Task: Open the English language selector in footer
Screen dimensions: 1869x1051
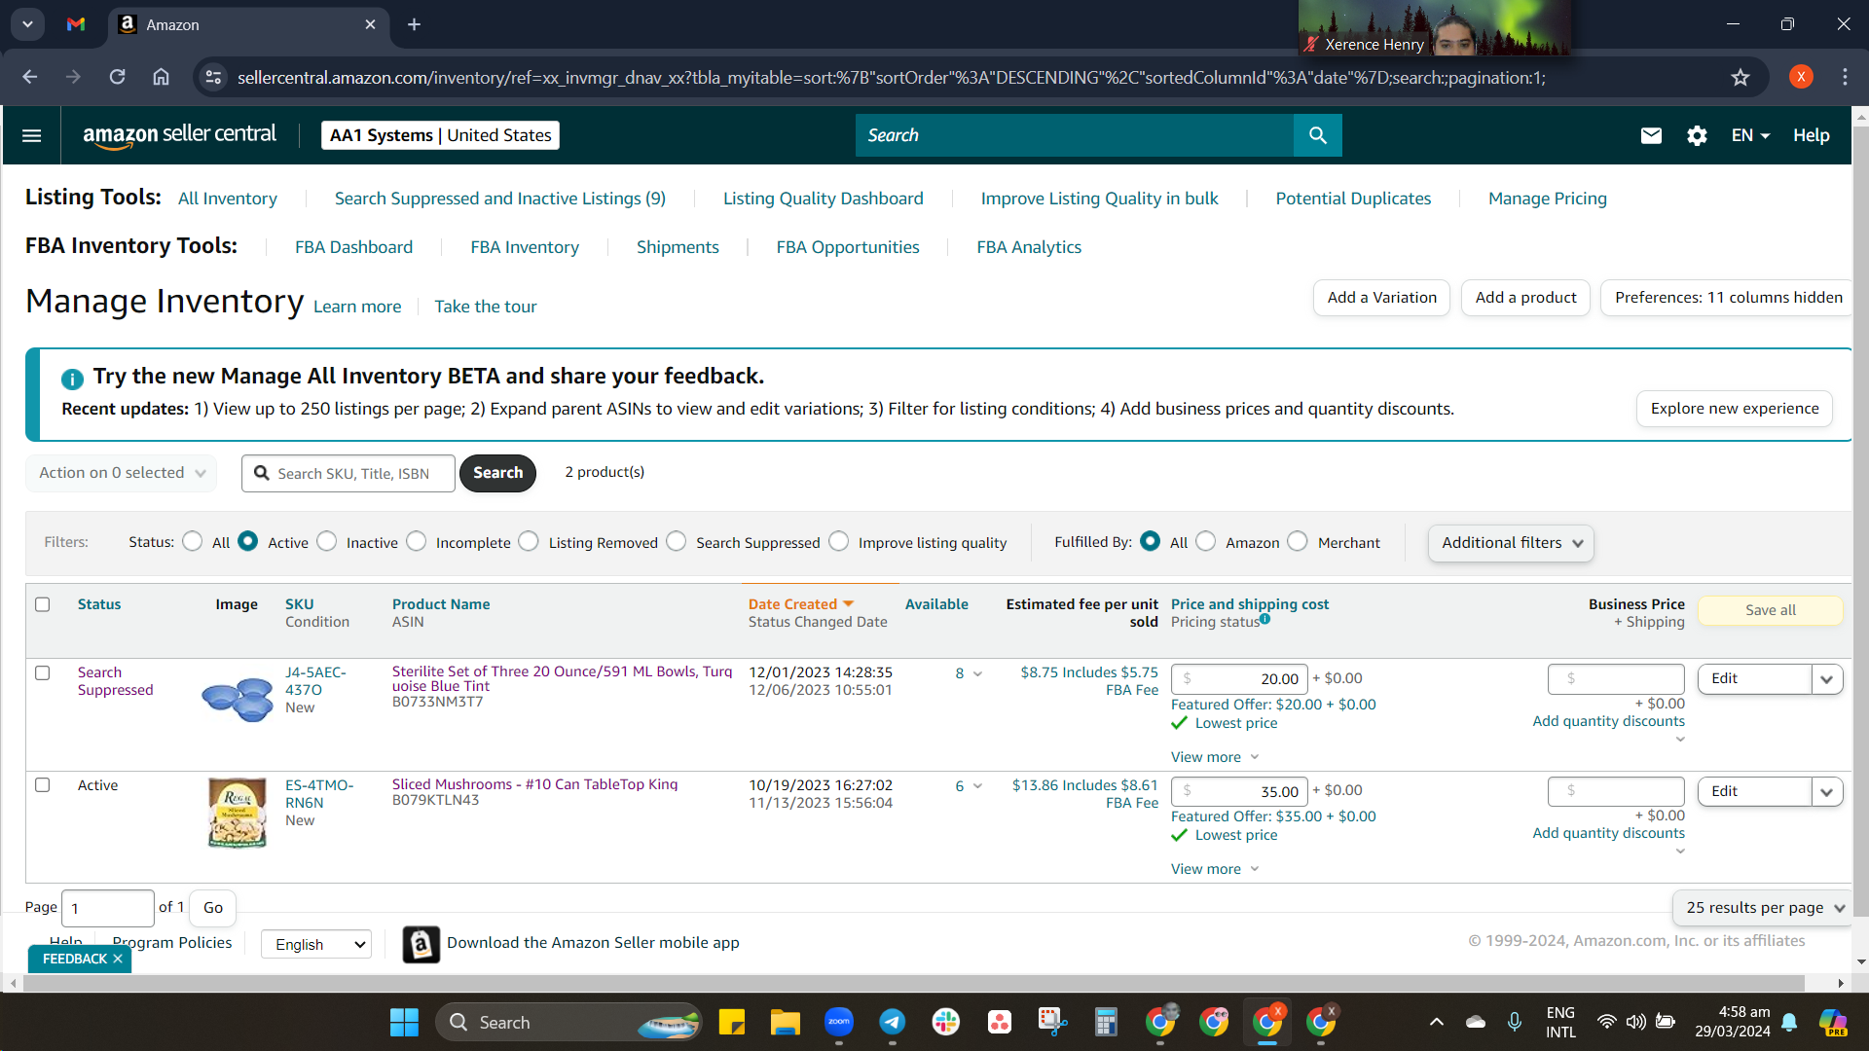Action: coord(316,944)
